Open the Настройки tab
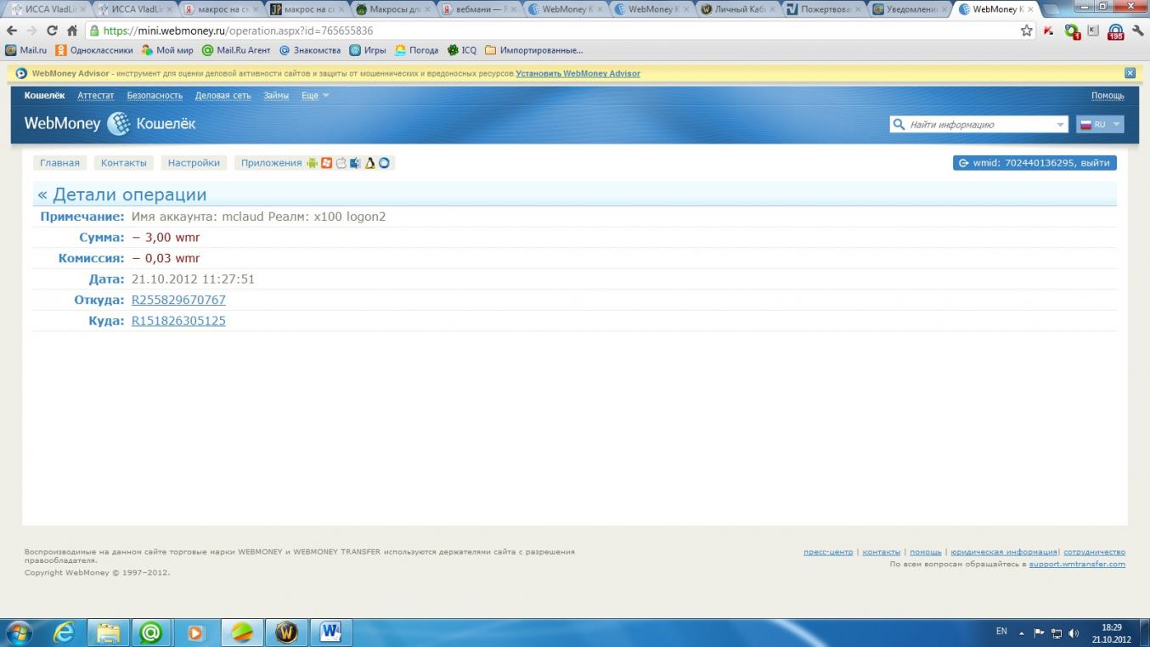Screen dimensions: 1150x647 (194, 163)
